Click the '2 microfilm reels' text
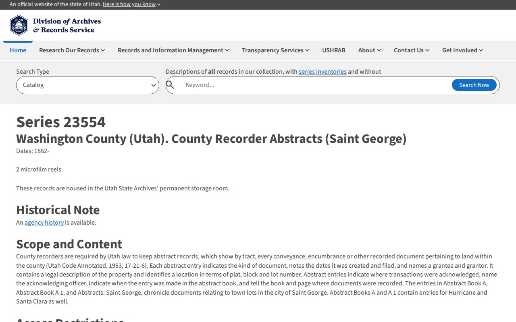This screenshot has width=516, height=322. point(39,169)
